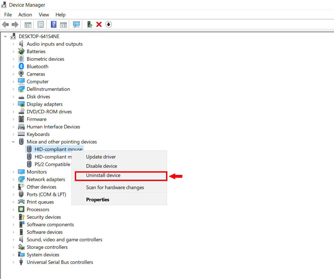Collapse the DESKTOP-641S4NE root node
Screen dimensions: 334x279
point(5,36)
